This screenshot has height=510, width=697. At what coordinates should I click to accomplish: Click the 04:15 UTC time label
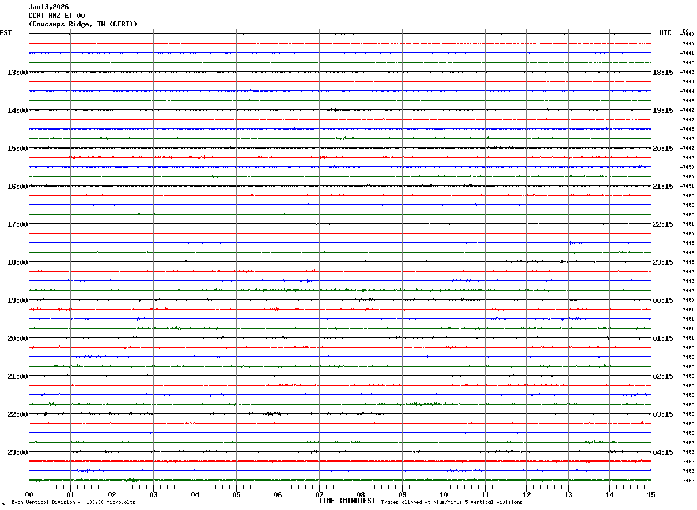[663, 452]
